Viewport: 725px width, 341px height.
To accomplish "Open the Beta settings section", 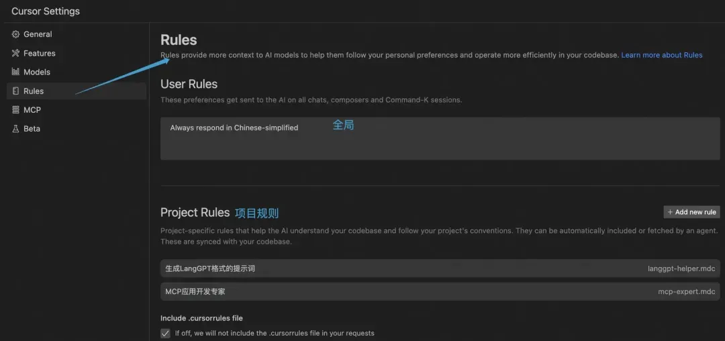I will (x=77, y=129).
